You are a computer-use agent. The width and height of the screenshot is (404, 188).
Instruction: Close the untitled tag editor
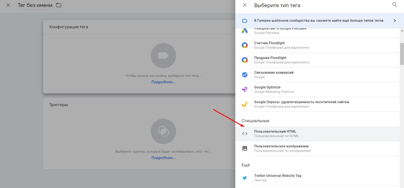click(x=8, y=5)
